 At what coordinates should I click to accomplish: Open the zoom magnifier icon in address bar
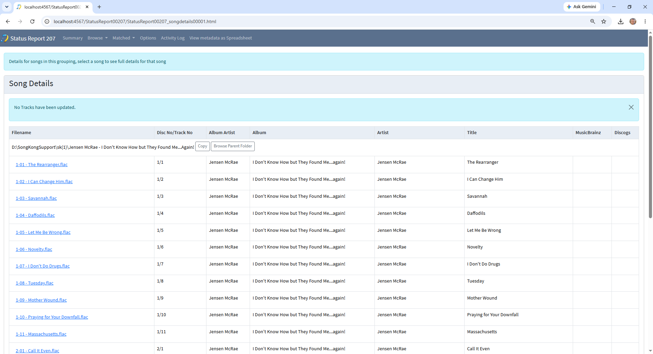pyautogui.click(x=593, y=21)
